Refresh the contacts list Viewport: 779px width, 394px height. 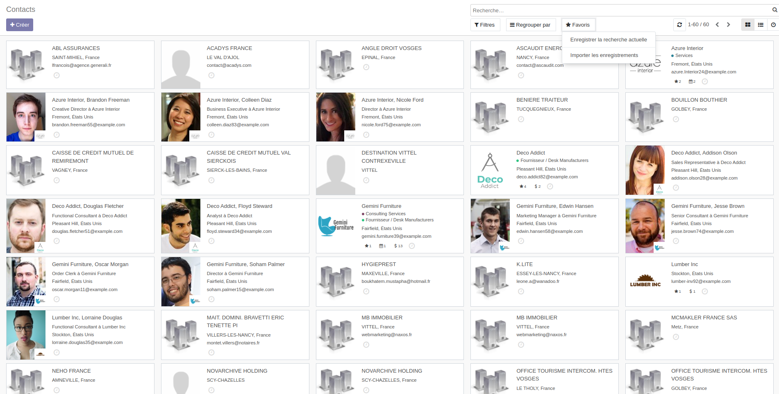coord(679,25)
